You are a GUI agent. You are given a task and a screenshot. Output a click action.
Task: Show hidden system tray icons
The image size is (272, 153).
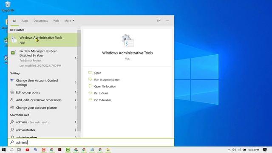(229, 150)
